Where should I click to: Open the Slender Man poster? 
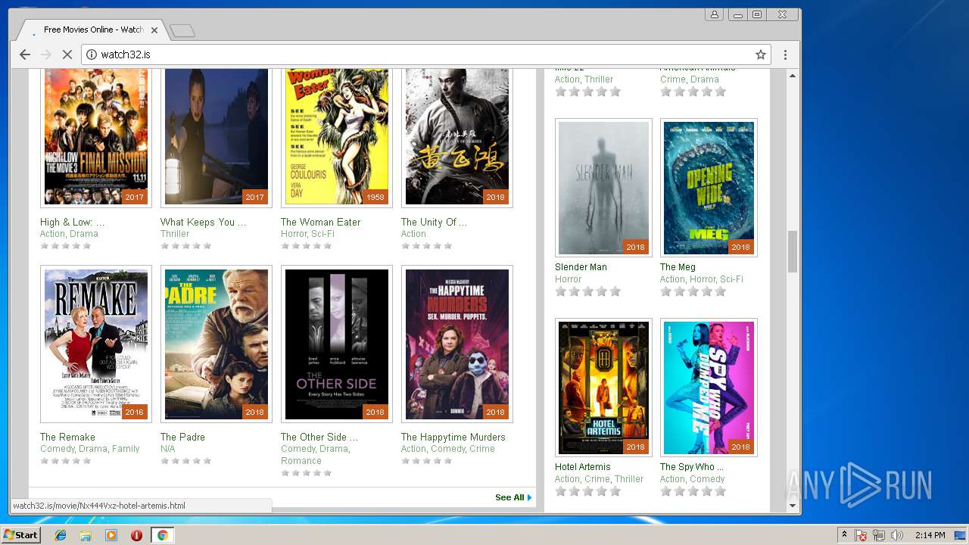(603, 188)
